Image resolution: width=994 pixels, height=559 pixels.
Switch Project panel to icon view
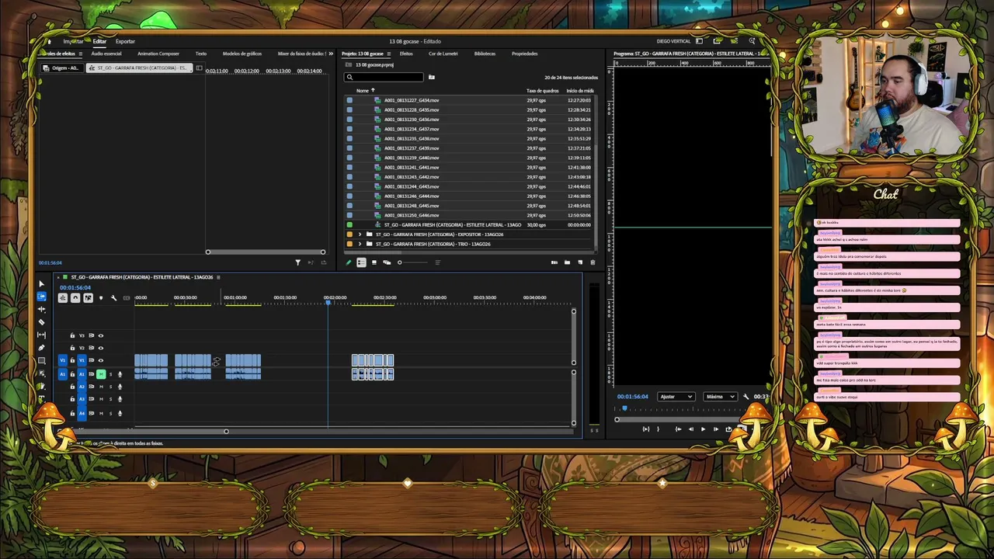pyautogui.click(x=374, y=262)
